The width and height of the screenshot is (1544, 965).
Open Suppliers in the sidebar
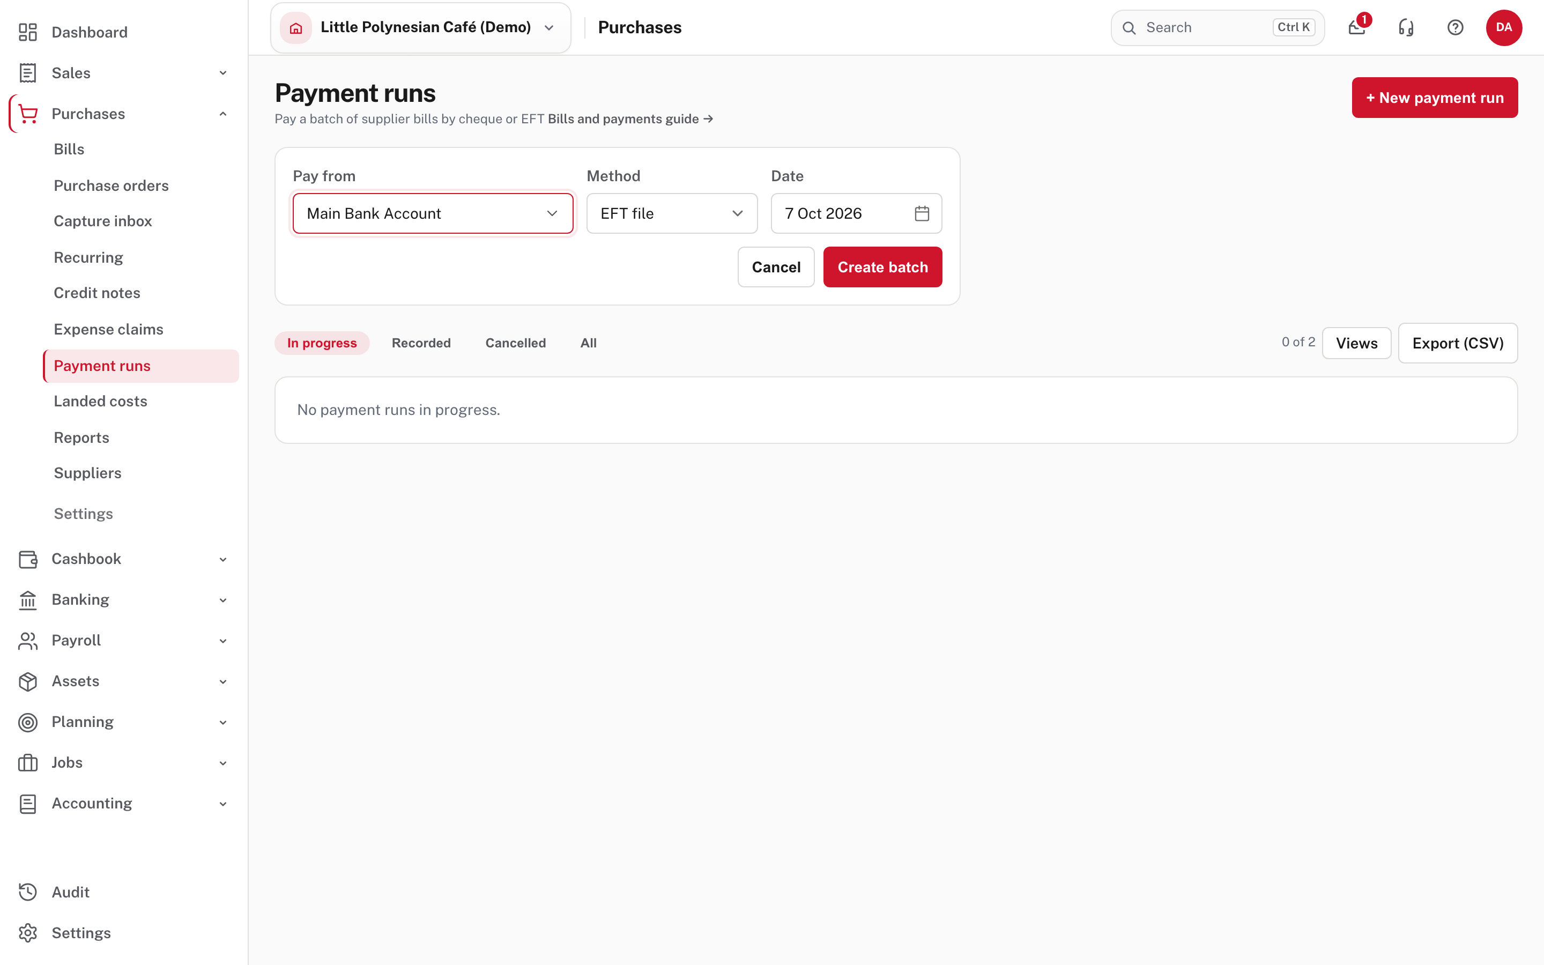point(87,472)
